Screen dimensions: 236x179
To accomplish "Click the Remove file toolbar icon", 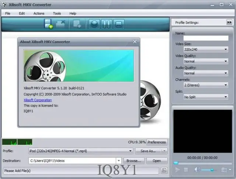I will [x=60, y=24].
